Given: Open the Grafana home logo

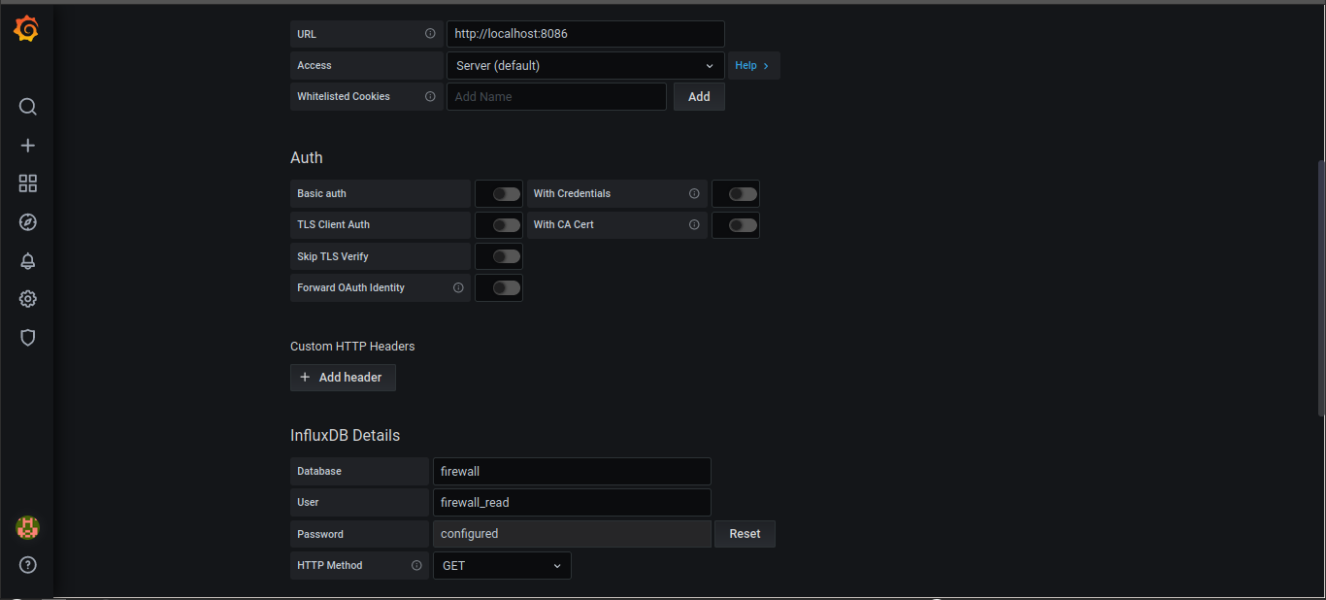Looking at the screenshot, I should pyautogui.click(x=27, y=30).
